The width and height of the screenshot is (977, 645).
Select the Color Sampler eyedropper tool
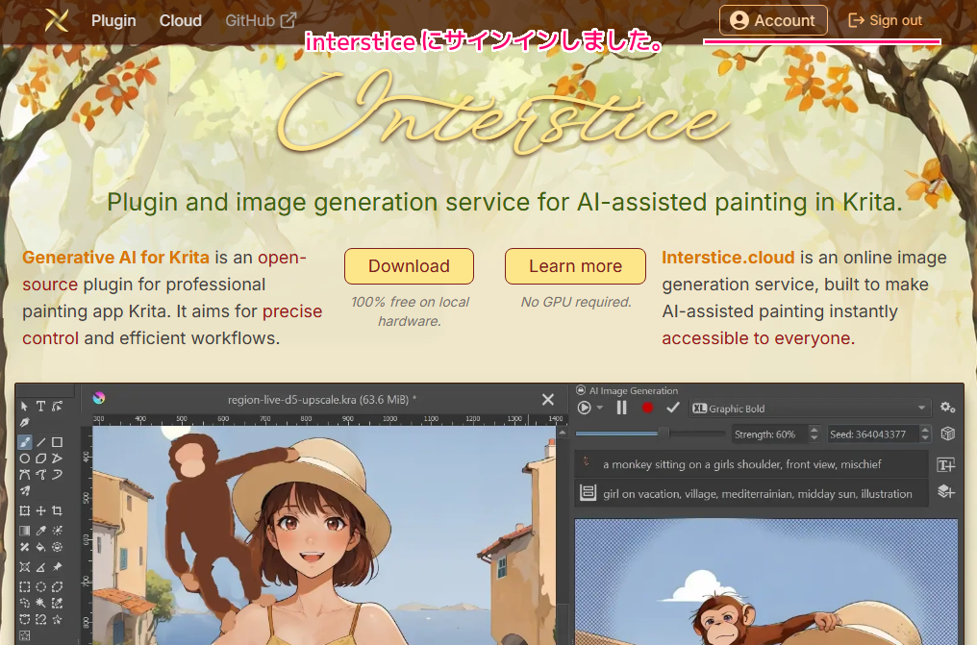pos(40,531)
